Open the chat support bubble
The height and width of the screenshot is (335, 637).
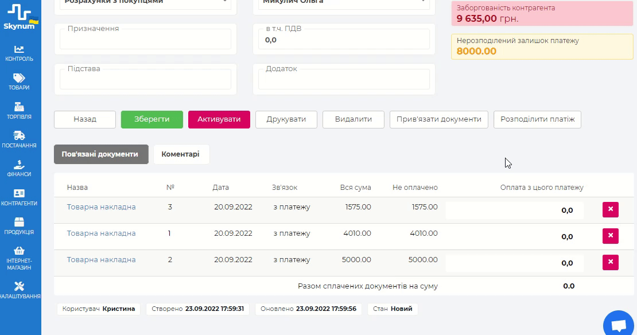(618, 325)
